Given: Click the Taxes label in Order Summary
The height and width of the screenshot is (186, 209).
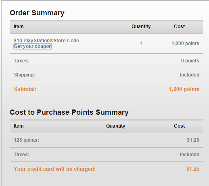Looking at the screenshot, I should (x=21, y=61).
